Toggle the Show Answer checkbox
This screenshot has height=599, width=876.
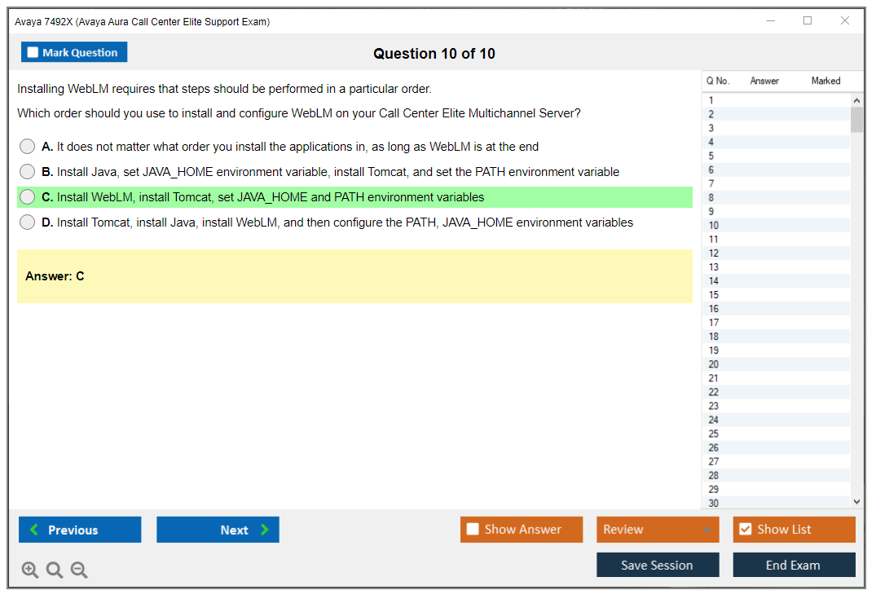[473, 530]
